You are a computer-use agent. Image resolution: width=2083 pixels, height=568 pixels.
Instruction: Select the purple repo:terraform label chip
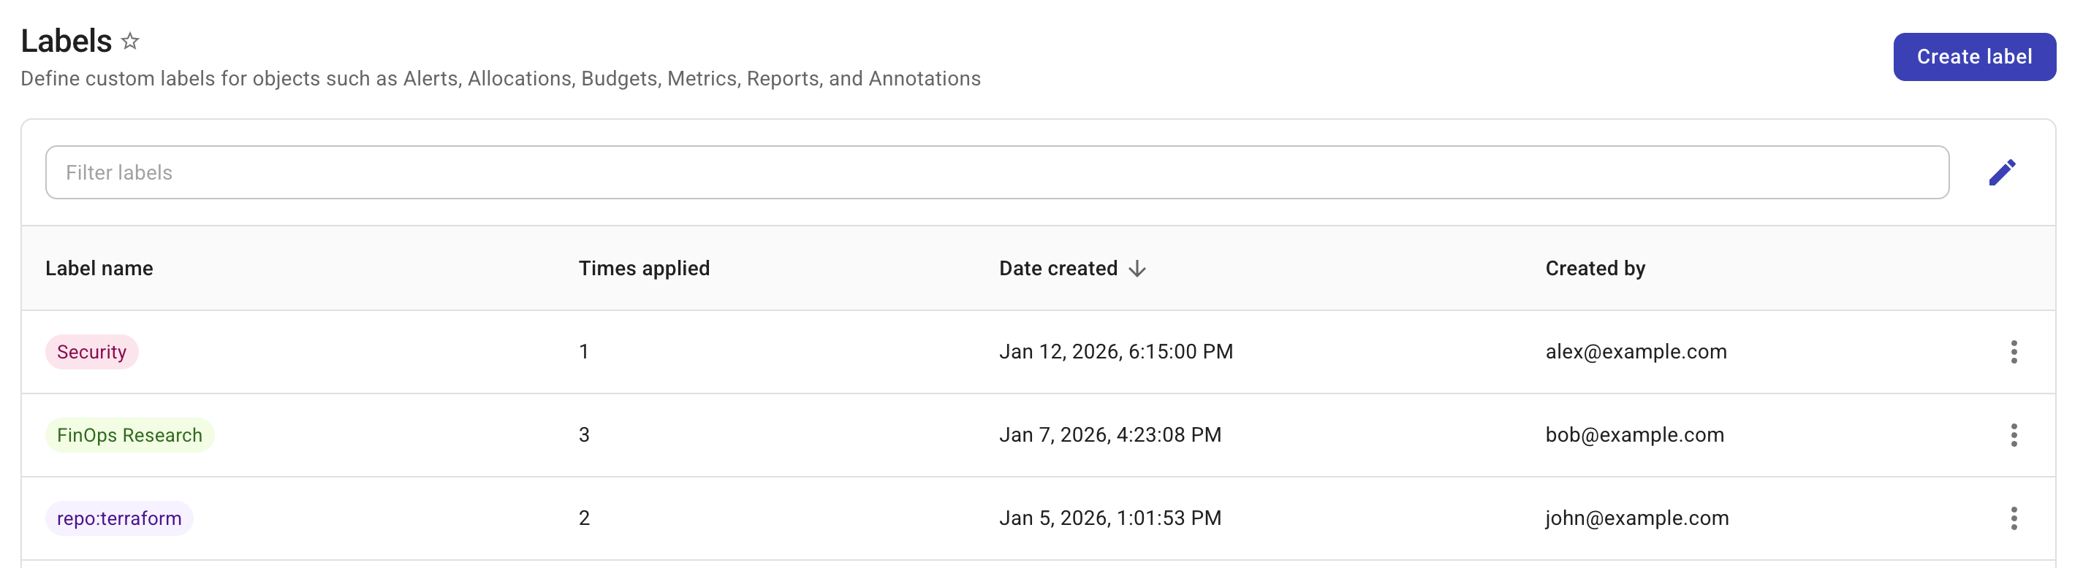pyautogui.click(x=119, y=518)
